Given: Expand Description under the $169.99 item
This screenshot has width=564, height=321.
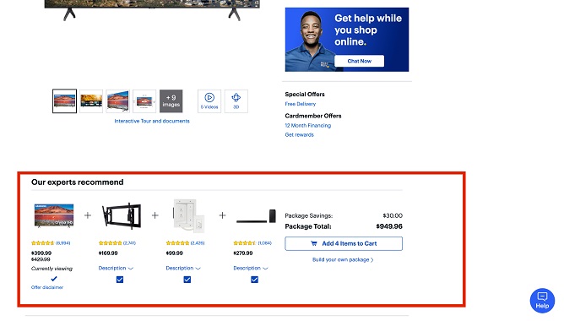Looking at the screenshot, I should 116,268.
